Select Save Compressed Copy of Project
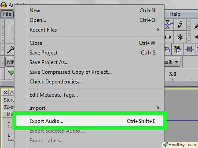The image size is (198, 148). [x=70, y=72]
